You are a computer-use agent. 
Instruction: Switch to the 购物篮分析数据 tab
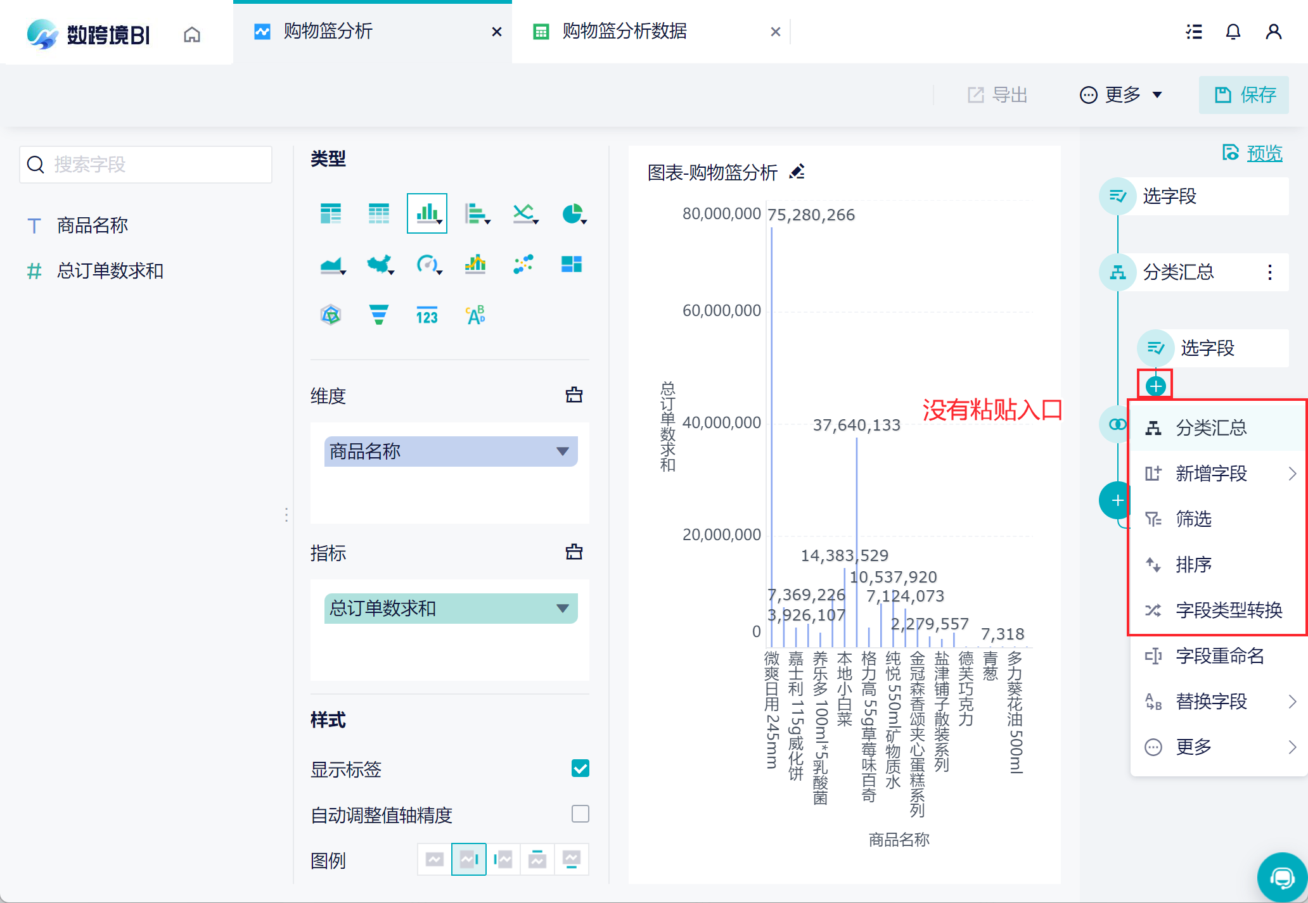click(624, 32)
